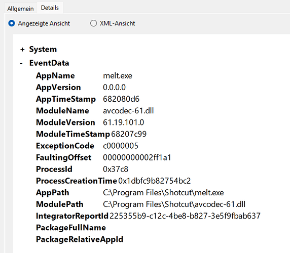290x253 pixels.
Task: Click the ModulePath avcodec-61.dll path
Action: 174,204
